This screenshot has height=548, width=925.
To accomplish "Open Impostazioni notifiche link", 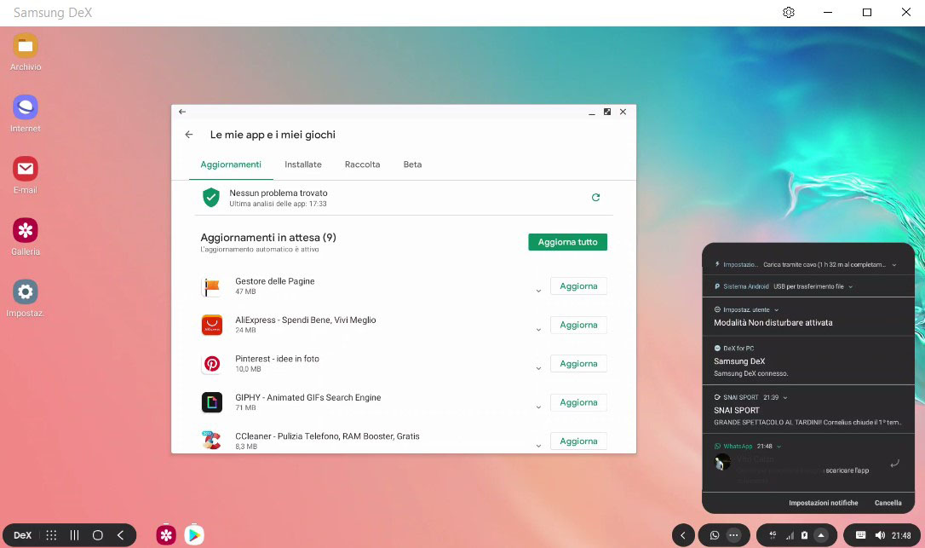I will (824, 503).
